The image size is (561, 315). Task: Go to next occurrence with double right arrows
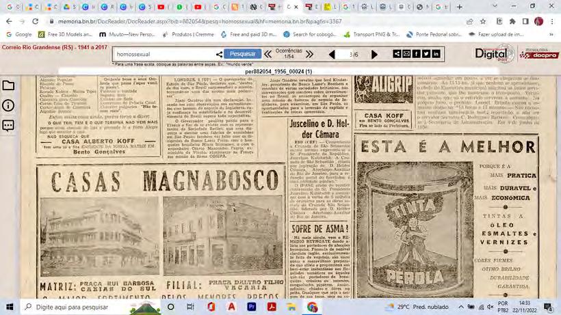coord(309,54)
